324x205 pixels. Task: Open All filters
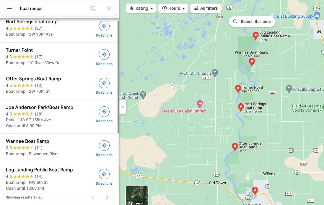coord(206,8)
